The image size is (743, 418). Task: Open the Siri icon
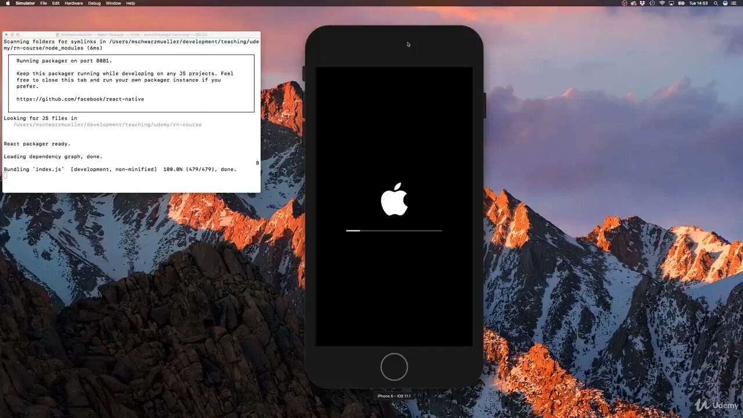tap(725, 3)
